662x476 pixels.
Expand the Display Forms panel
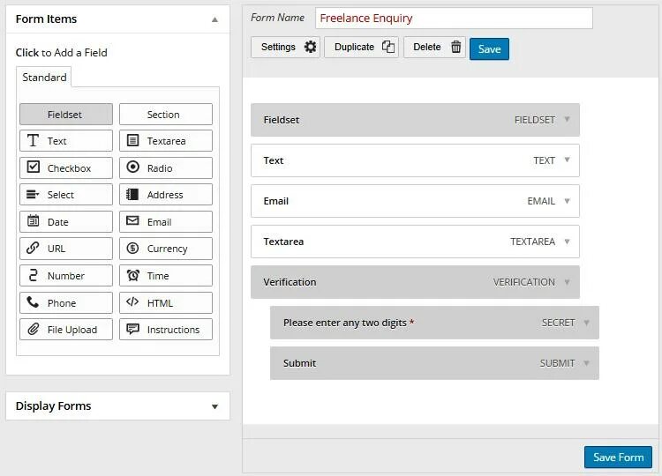(117, 406)
